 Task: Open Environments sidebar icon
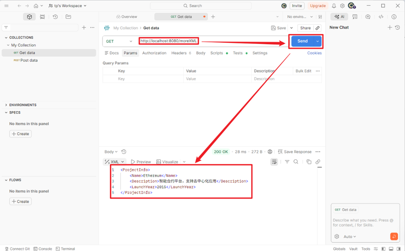[x=42, y=17]
